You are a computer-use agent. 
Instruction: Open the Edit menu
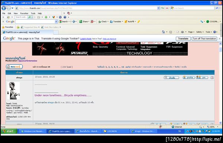(9, 13)
